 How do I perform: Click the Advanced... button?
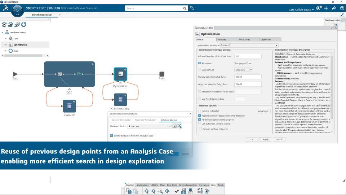coord(263,111)
